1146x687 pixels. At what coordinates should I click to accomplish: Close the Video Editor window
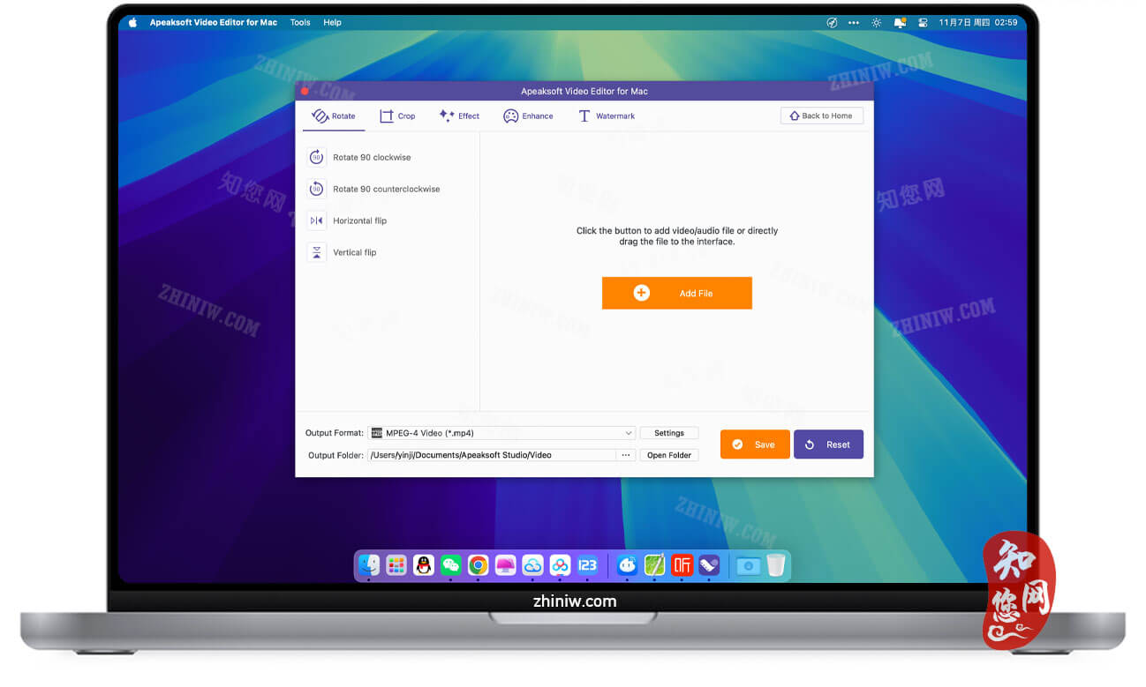(305, 91)
